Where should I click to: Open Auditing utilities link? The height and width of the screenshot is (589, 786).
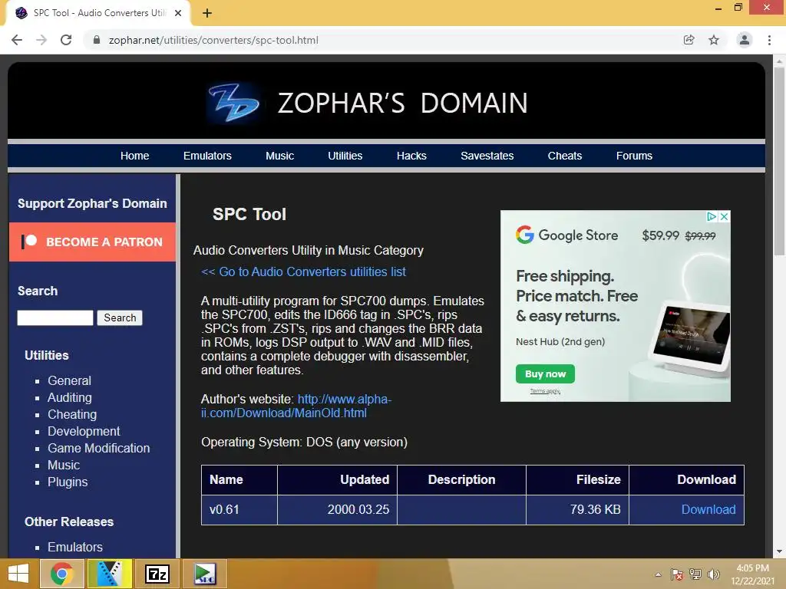[70, 398]
